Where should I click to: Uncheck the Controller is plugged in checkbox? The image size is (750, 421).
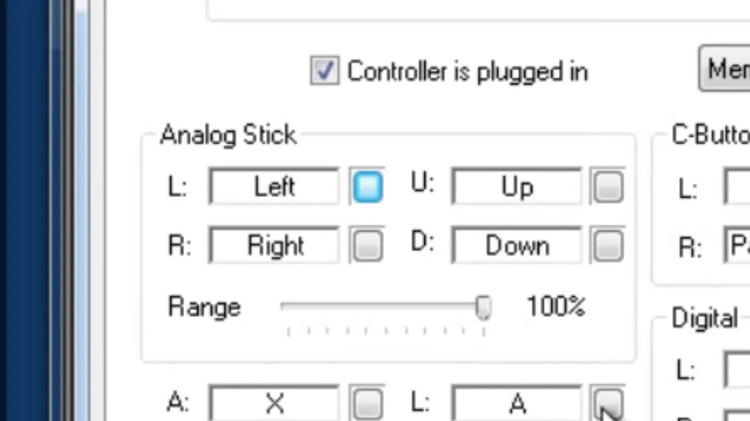point(325,71)
